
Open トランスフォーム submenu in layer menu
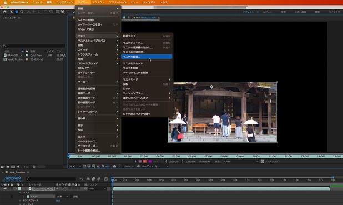98,54
